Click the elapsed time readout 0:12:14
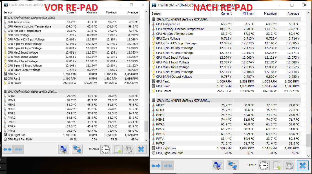The height and width of the screenshot is (174, 312). coord(251,165)
